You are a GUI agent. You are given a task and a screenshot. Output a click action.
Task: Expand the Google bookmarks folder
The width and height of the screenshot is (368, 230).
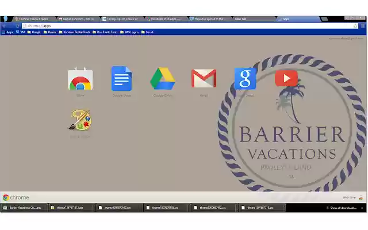click(x=34, y=32)
